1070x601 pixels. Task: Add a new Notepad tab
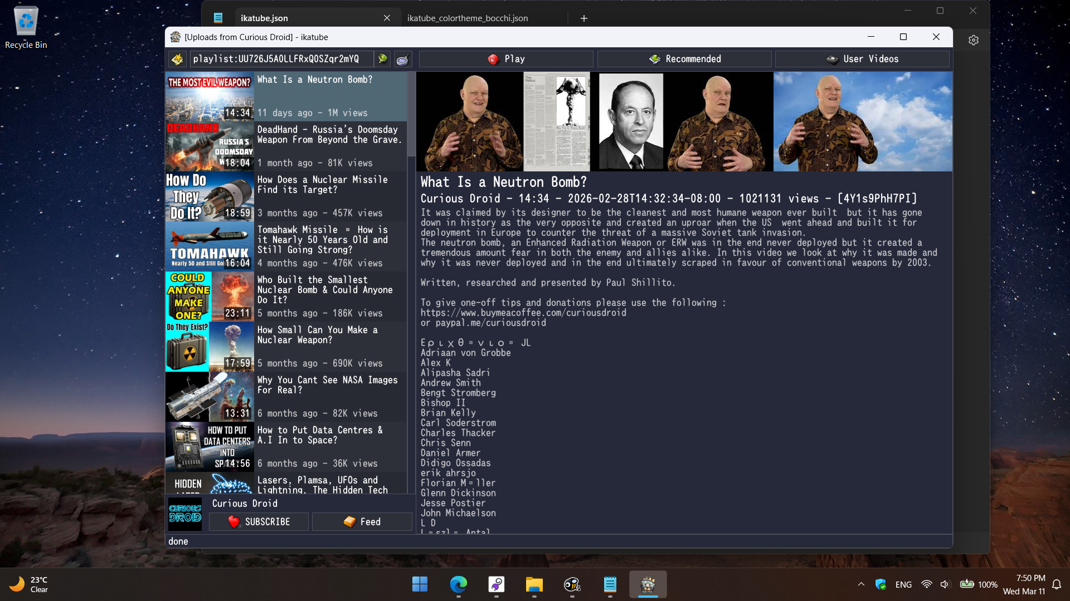(584, 18)
